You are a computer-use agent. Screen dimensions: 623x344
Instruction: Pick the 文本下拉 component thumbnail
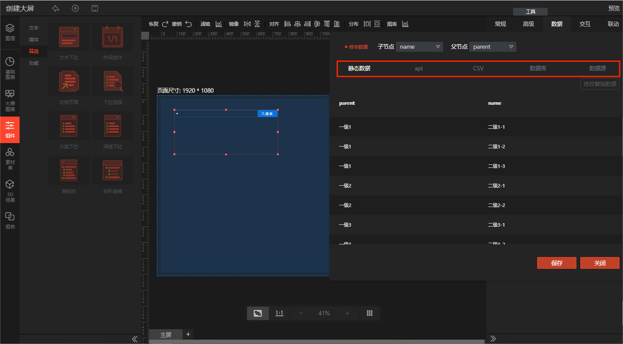click(69, 37)
